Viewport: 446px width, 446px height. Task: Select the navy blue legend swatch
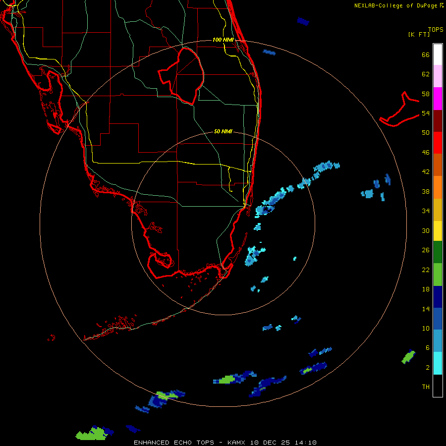[x=438, y=297]
